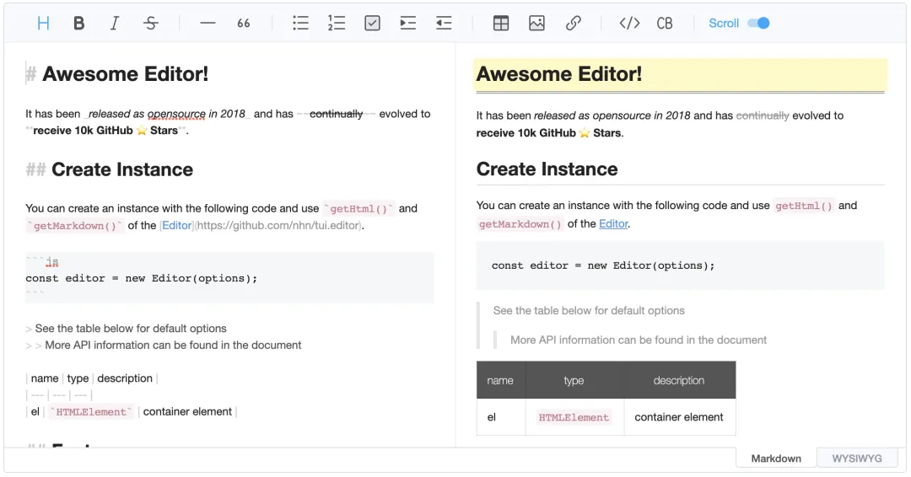Open the Editor link in preview

pos(613,224)
